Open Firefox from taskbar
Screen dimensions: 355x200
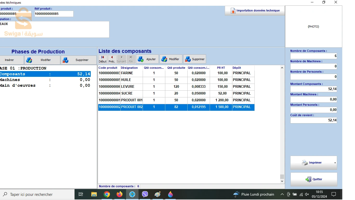click(x=119, y=194)
